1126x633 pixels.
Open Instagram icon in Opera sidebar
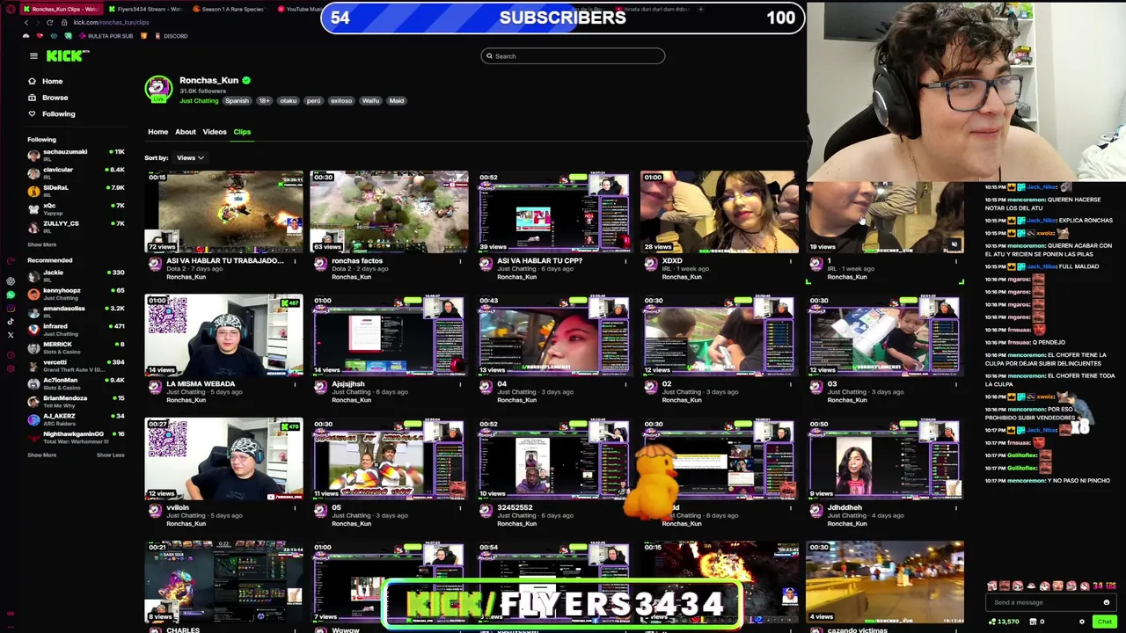[11, 308]
